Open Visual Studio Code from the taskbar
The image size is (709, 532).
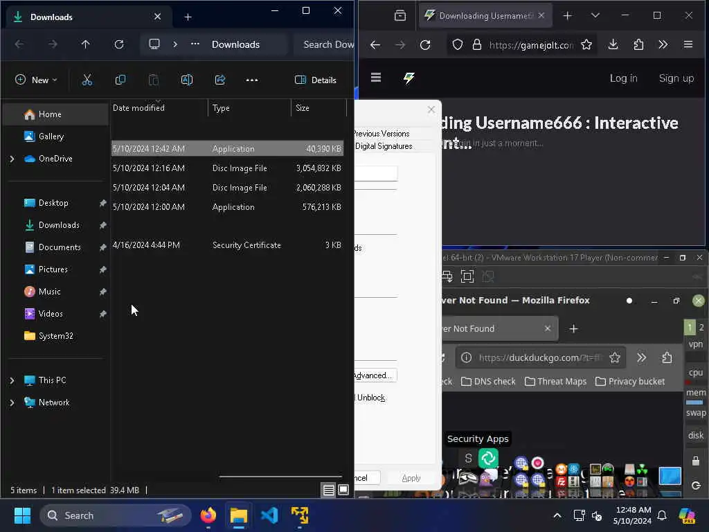click(269, 515)
